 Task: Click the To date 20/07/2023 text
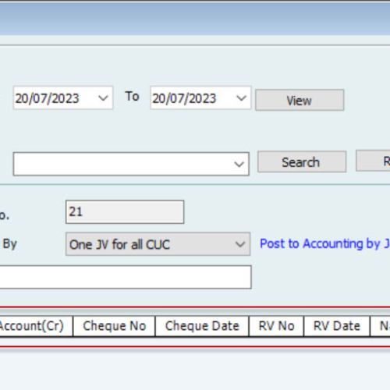tap(184, 98)
